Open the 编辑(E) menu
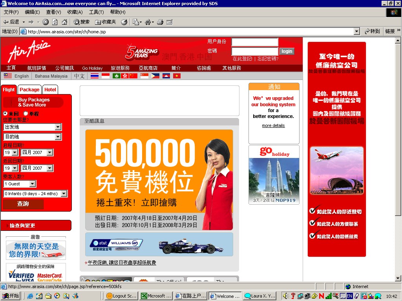This screenshot has width=402, height=301. click(x=32, y=12)
